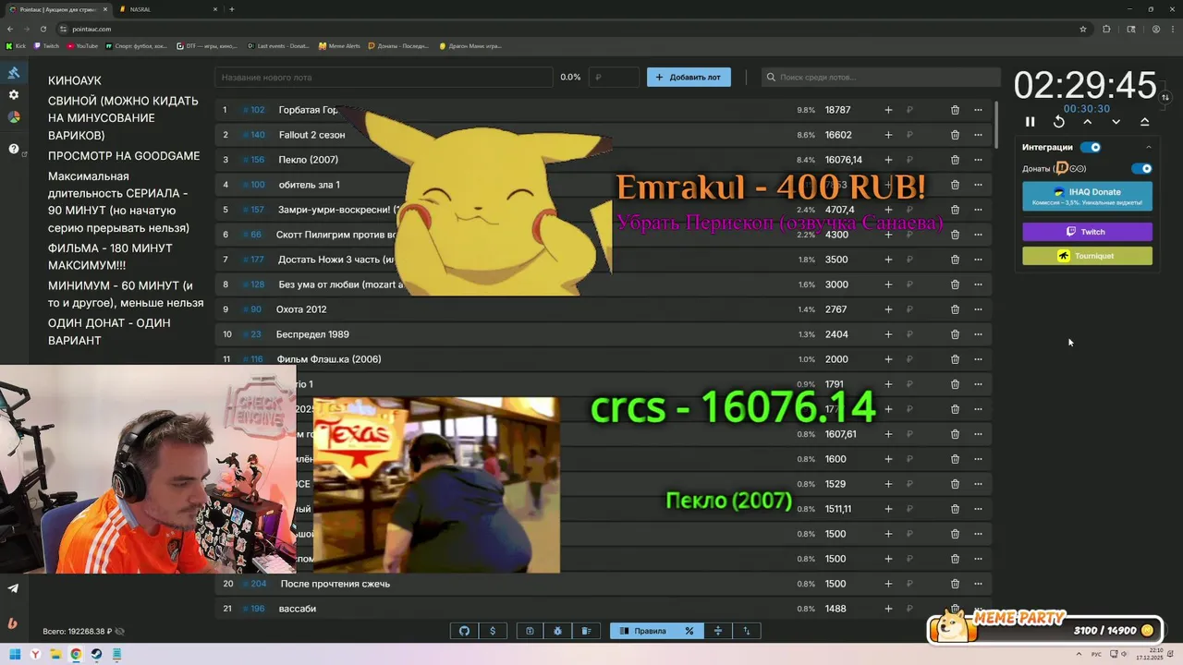Bookmark this page with star icon
The height and width of the screenshot is (665, 1183).
click(x=1083, y=29)
